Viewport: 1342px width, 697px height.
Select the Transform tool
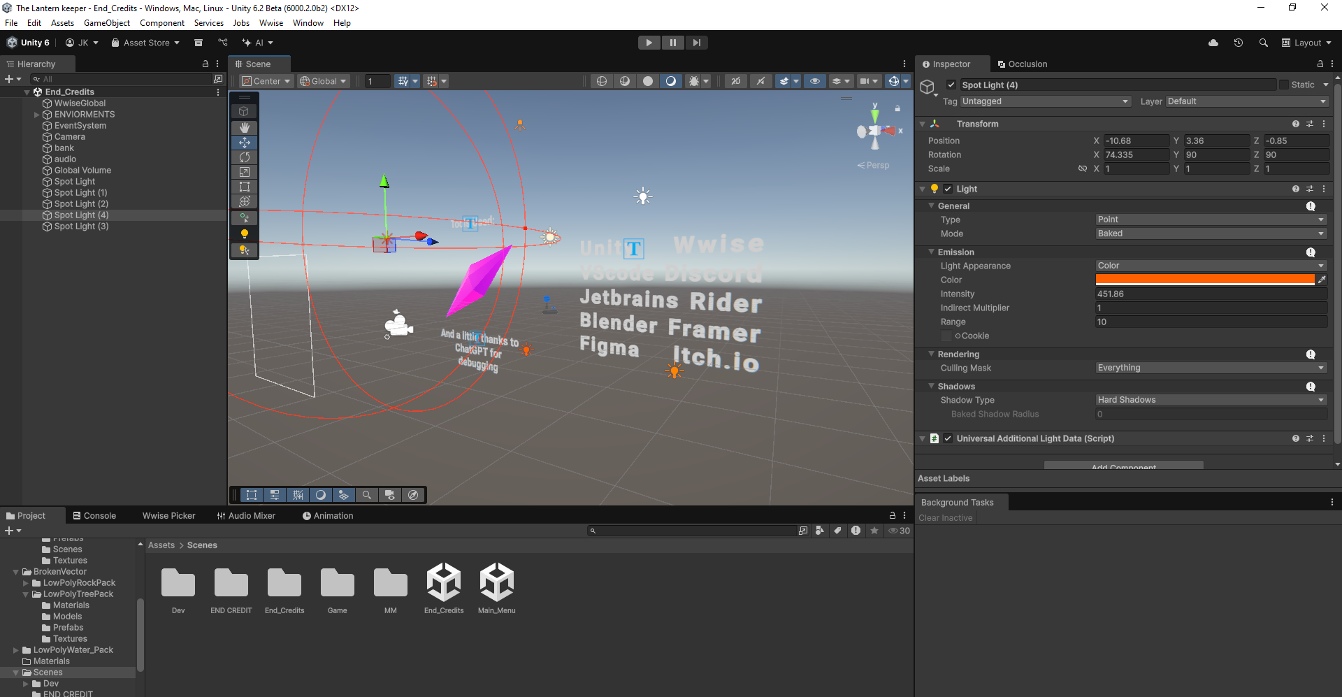pyautogui.click(x=244, y=201)
